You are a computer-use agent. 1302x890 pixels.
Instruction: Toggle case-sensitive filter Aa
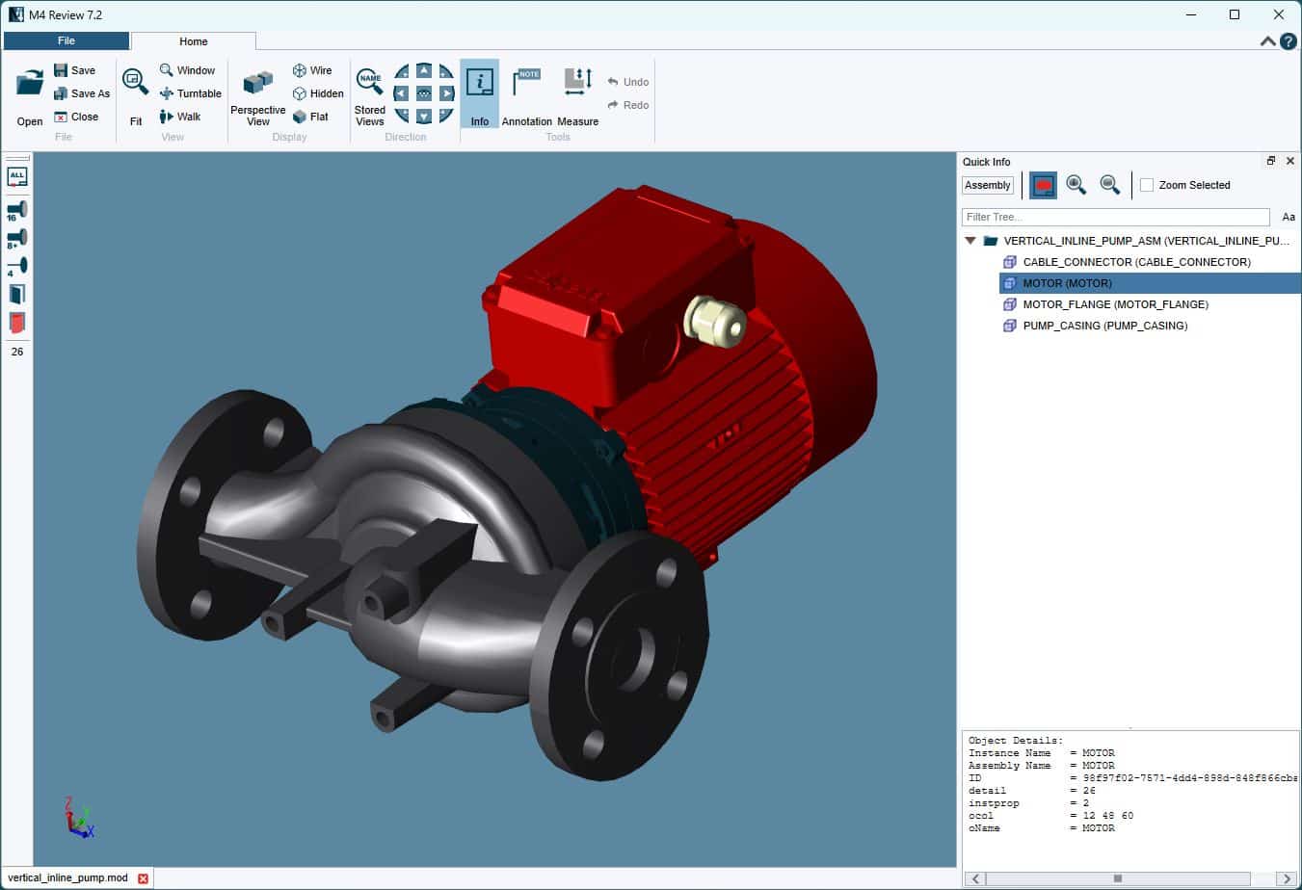tap(1288, 217)
